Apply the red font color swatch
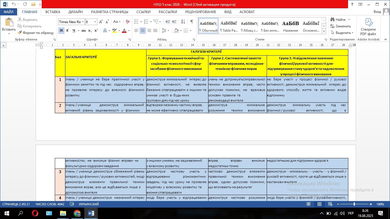The width and height of the screenshot is (390, 219). click(124, 31)
